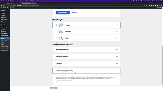Open the Painel dashboard icon in sidebar
The width and height of the screenshot is (163, 91).
pyautogui.click(x=1, y=10)
